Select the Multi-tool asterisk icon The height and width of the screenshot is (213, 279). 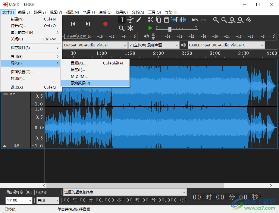click(x=130, y=28)
